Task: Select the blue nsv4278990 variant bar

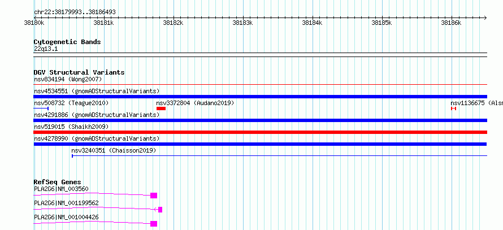Action: tap(261, 144)
